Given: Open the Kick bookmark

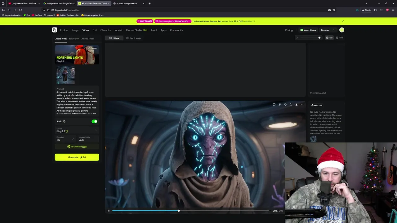Looking at the screenshot, I should coord(27,15).
